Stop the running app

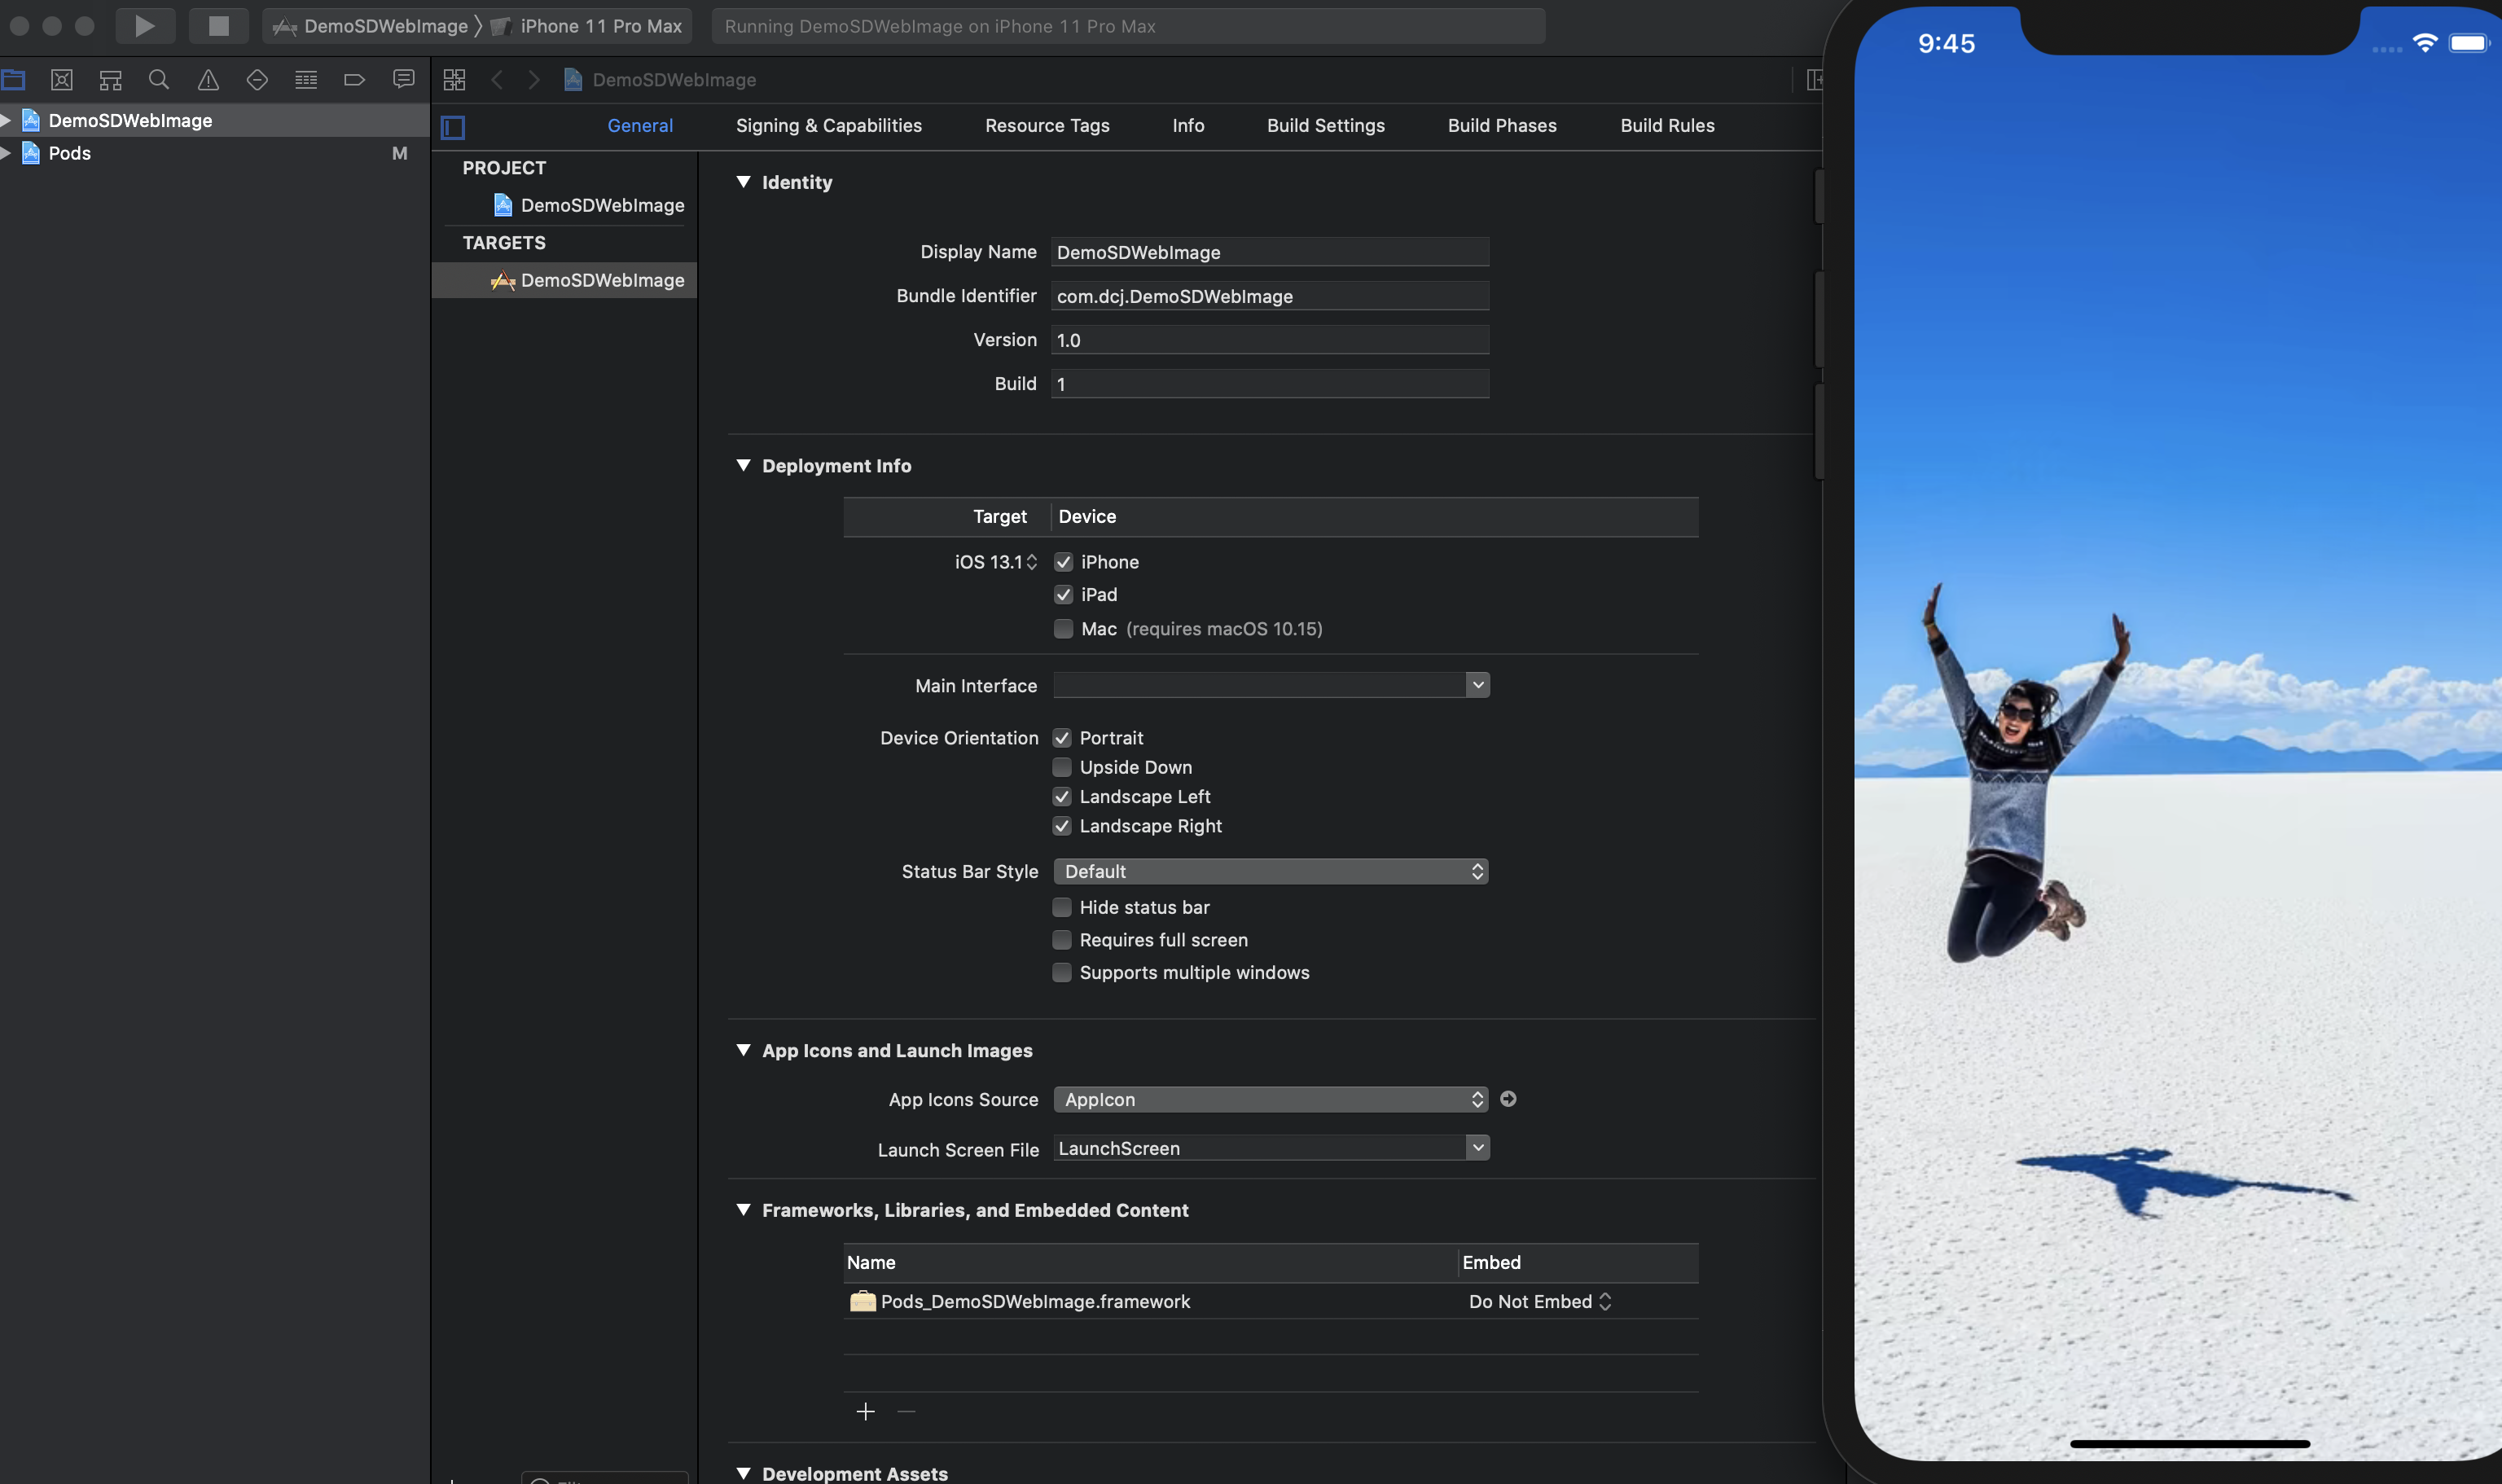point(218,25)
